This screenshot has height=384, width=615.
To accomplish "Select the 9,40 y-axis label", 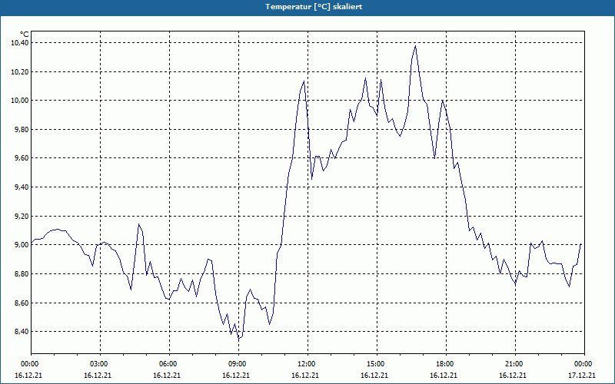I will click(22, 187).
